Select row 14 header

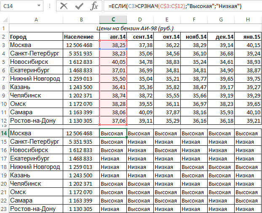[5, 133]
